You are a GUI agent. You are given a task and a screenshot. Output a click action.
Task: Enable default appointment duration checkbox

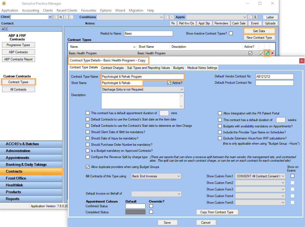[87, 113]
